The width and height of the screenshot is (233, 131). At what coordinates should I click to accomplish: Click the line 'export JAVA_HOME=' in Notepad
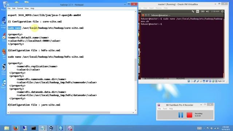tap(44, 15)
